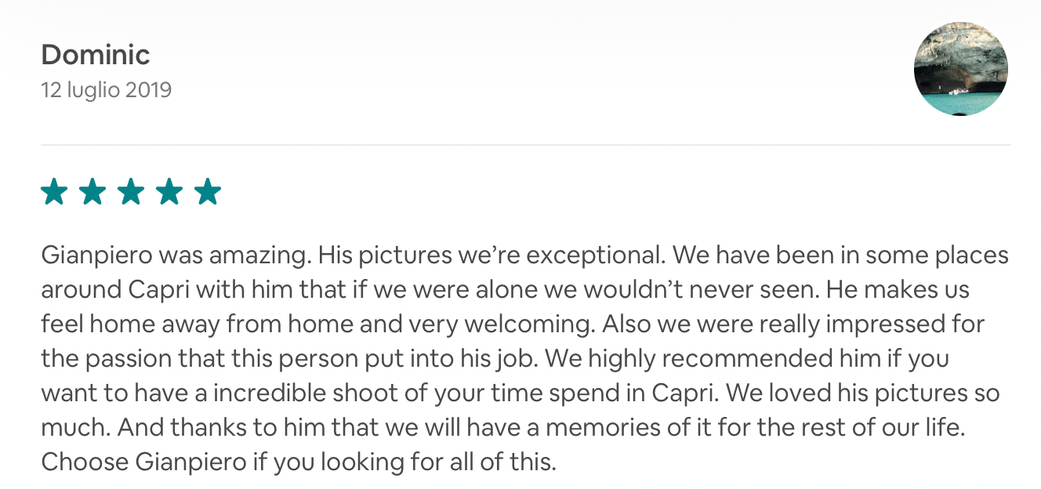The width and height of the screenshot is (1041, 489).
Task: Click the reviewer name Dominic
Action: pyautogui.click(x=95, y=55)
